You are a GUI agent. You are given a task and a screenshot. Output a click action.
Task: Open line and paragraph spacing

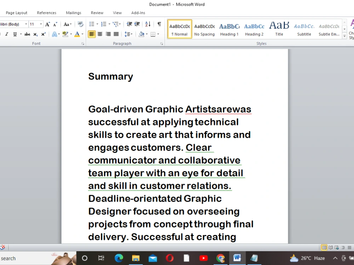point(127,34)
